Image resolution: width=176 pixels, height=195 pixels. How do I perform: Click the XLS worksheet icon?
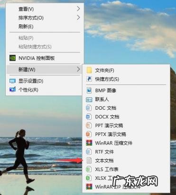coord(89,169)
